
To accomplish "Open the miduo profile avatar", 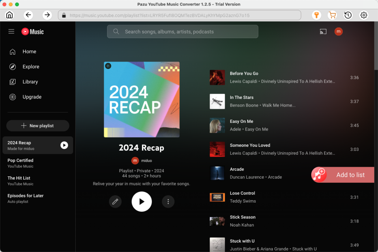I will pos(339,32).
